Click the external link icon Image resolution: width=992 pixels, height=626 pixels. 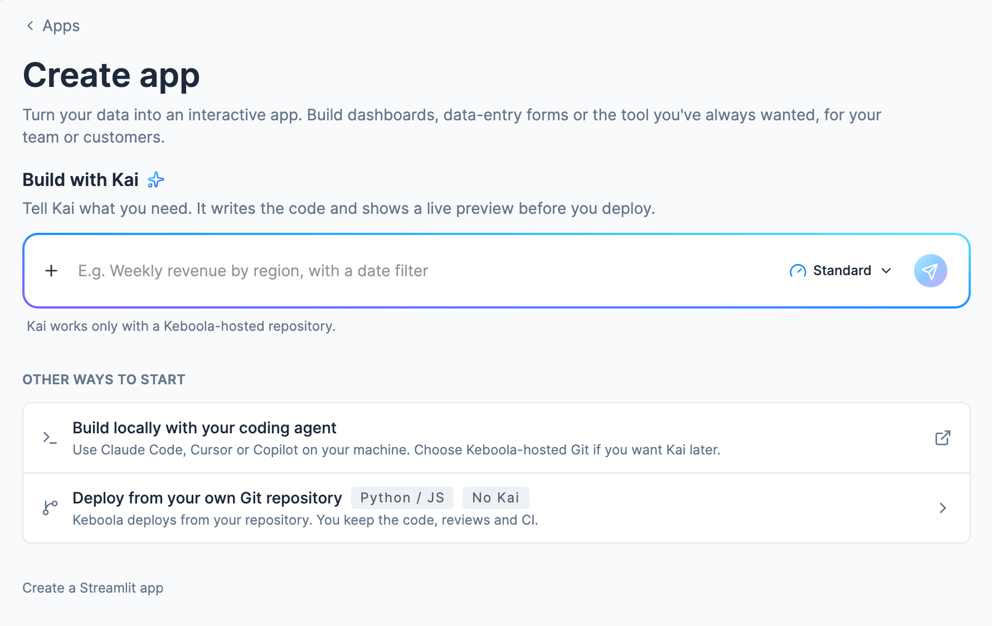tap(942, 438)
